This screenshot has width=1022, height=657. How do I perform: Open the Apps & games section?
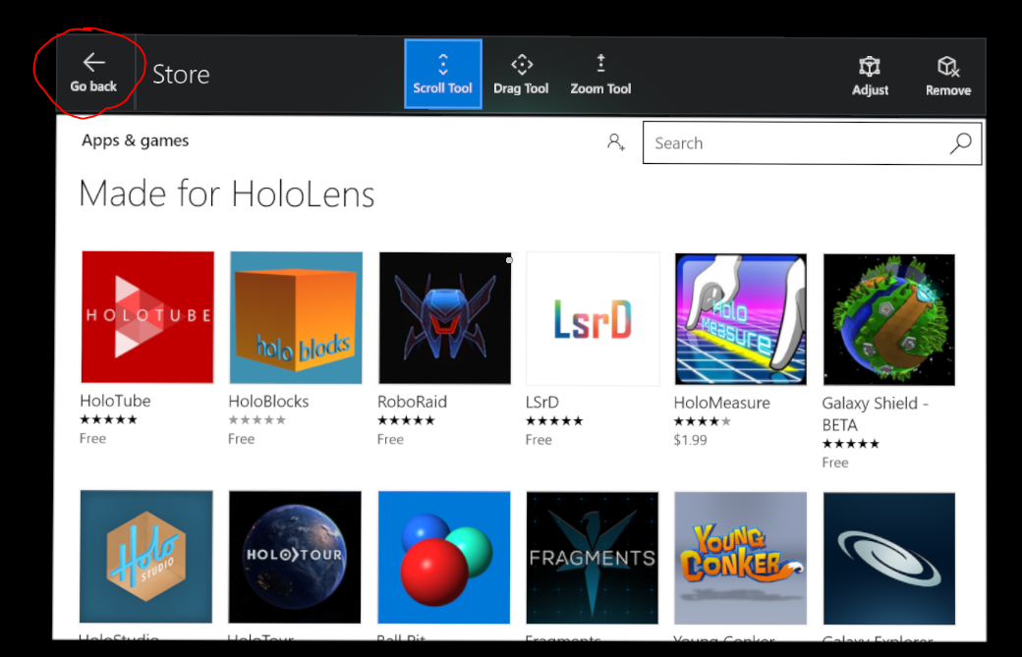point(135,140)
